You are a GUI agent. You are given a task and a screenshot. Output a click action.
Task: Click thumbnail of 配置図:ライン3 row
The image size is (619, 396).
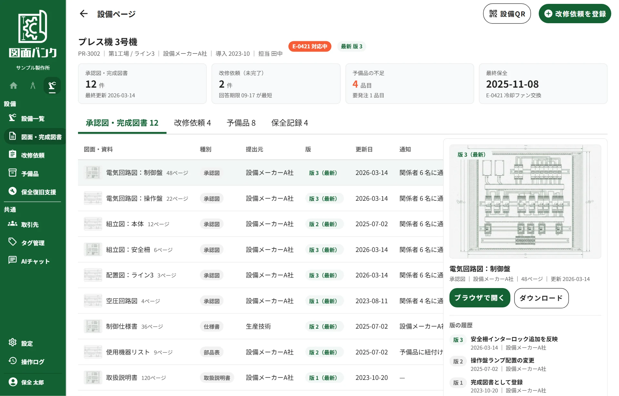(x=93, y=275)
